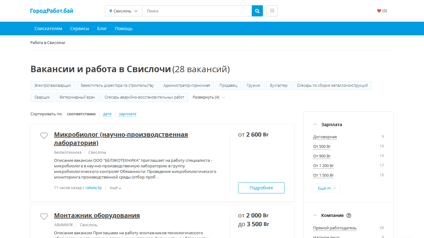Click Подробнее for Микробиолог vacancy

(x=261, y=188)
